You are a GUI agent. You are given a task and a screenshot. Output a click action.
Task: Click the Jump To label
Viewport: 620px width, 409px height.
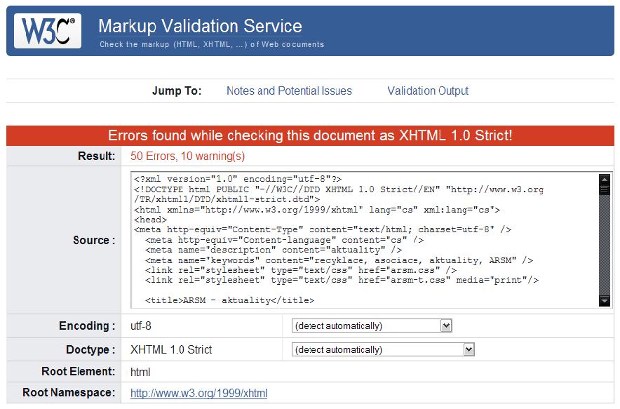point(177,91)
